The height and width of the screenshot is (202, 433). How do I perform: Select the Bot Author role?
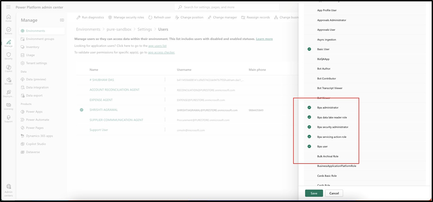coord(324,69)
